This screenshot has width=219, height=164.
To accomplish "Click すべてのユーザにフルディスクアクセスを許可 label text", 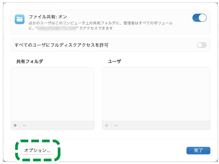I will click(61, 45).
